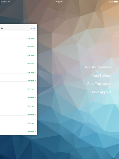Select the tenth Play Now arrow link
This screenshot has width=119, height=159.
(32, 115)
